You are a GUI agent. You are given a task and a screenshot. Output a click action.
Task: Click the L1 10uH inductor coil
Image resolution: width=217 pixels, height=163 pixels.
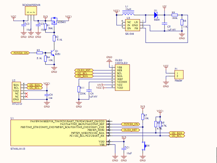pyautogui.click(x=128, y=14)
